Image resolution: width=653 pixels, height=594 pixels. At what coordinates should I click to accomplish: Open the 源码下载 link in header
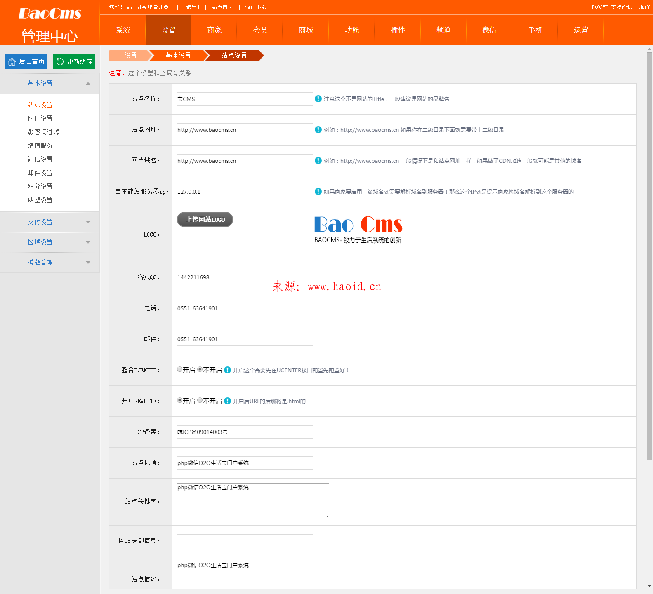click(256, 7)
